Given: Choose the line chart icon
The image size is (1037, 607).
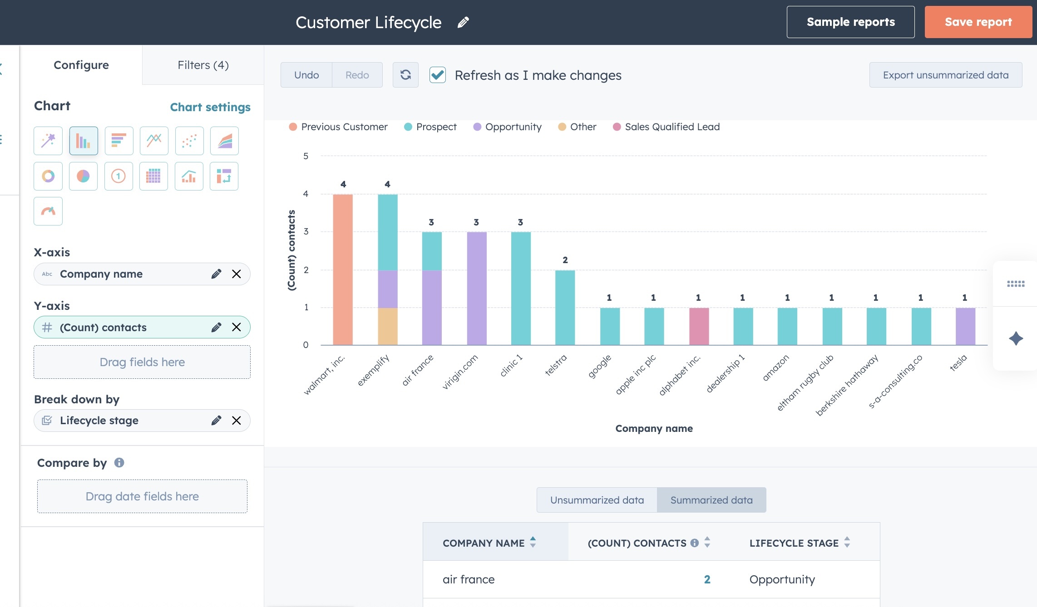Looking at the screenshot, I should [x=154, y=141].
